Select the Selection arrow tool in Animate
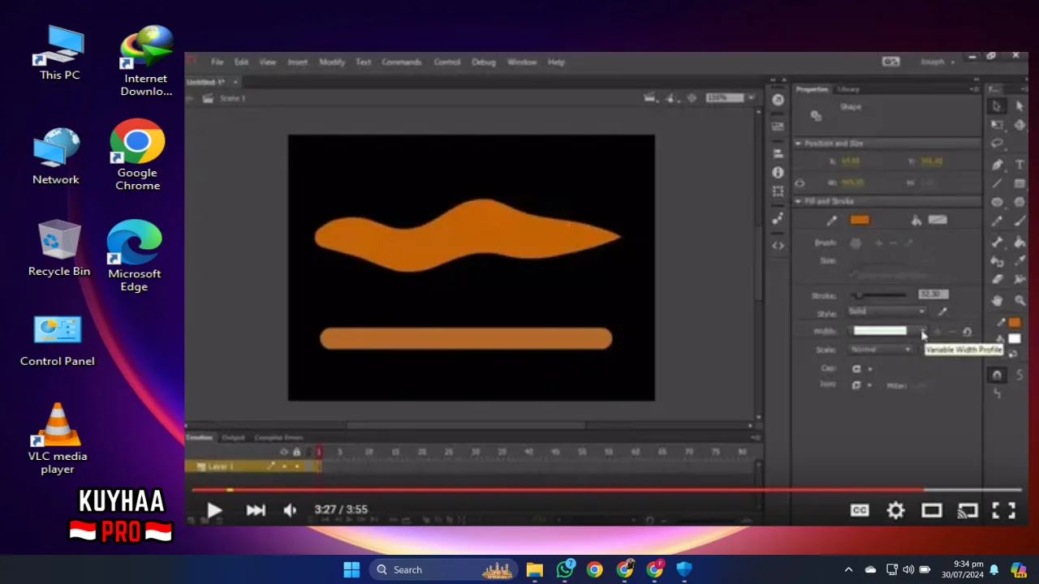 (997, 106)
